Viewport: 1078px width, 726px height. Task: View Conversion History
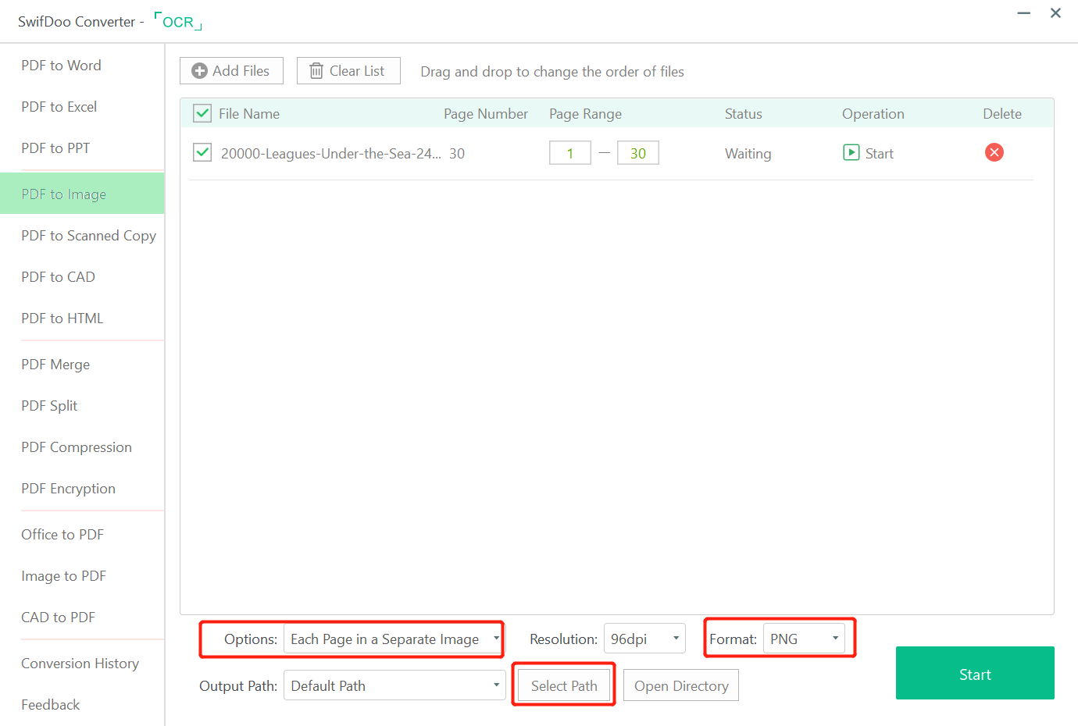coord(80,664)
